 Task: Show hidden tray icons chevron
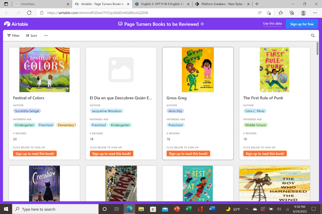(247, 209)
